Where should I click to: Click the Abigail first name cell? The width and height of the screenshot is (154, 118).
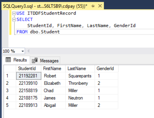click(x=53, y=105)
